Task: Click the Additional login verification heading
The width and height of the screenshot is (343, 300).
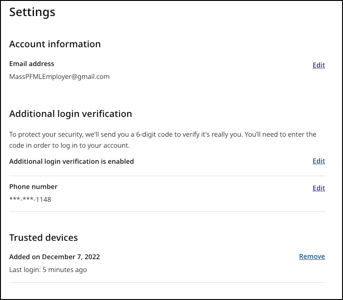Action: (70, 114)
